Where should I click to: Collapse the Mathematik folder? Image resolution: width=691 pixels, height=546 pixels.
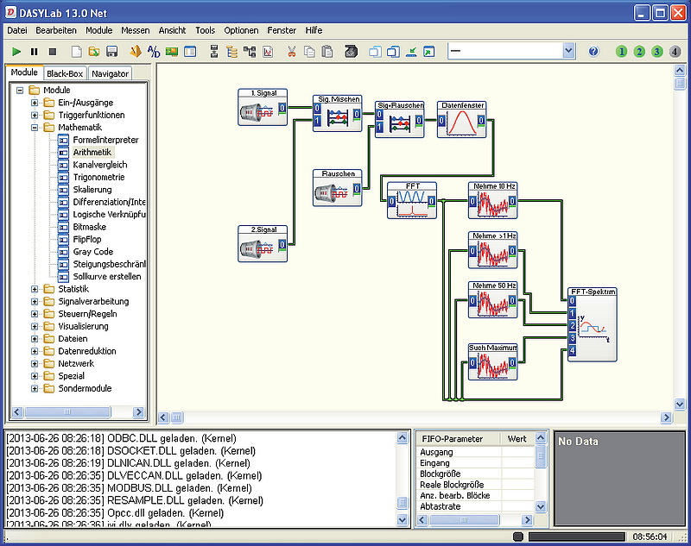click(35, 128)
